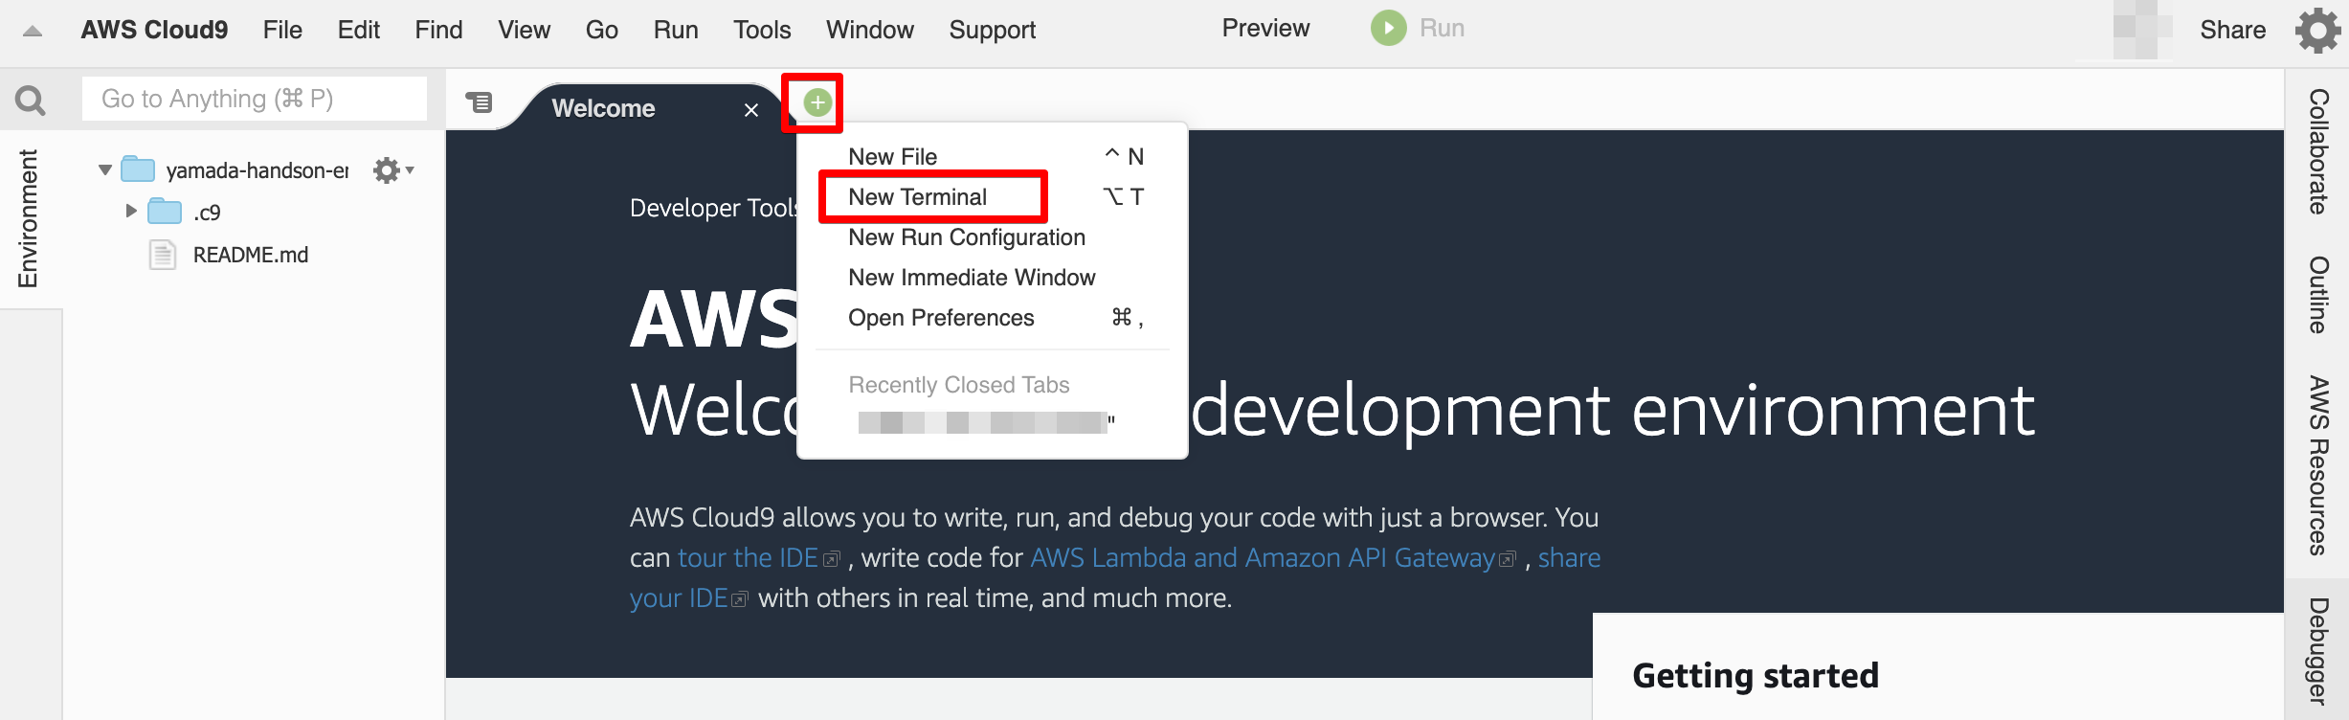Click the .c9 folder icon
Viewport: 2349px width, 720px height.
coord(165,212)
